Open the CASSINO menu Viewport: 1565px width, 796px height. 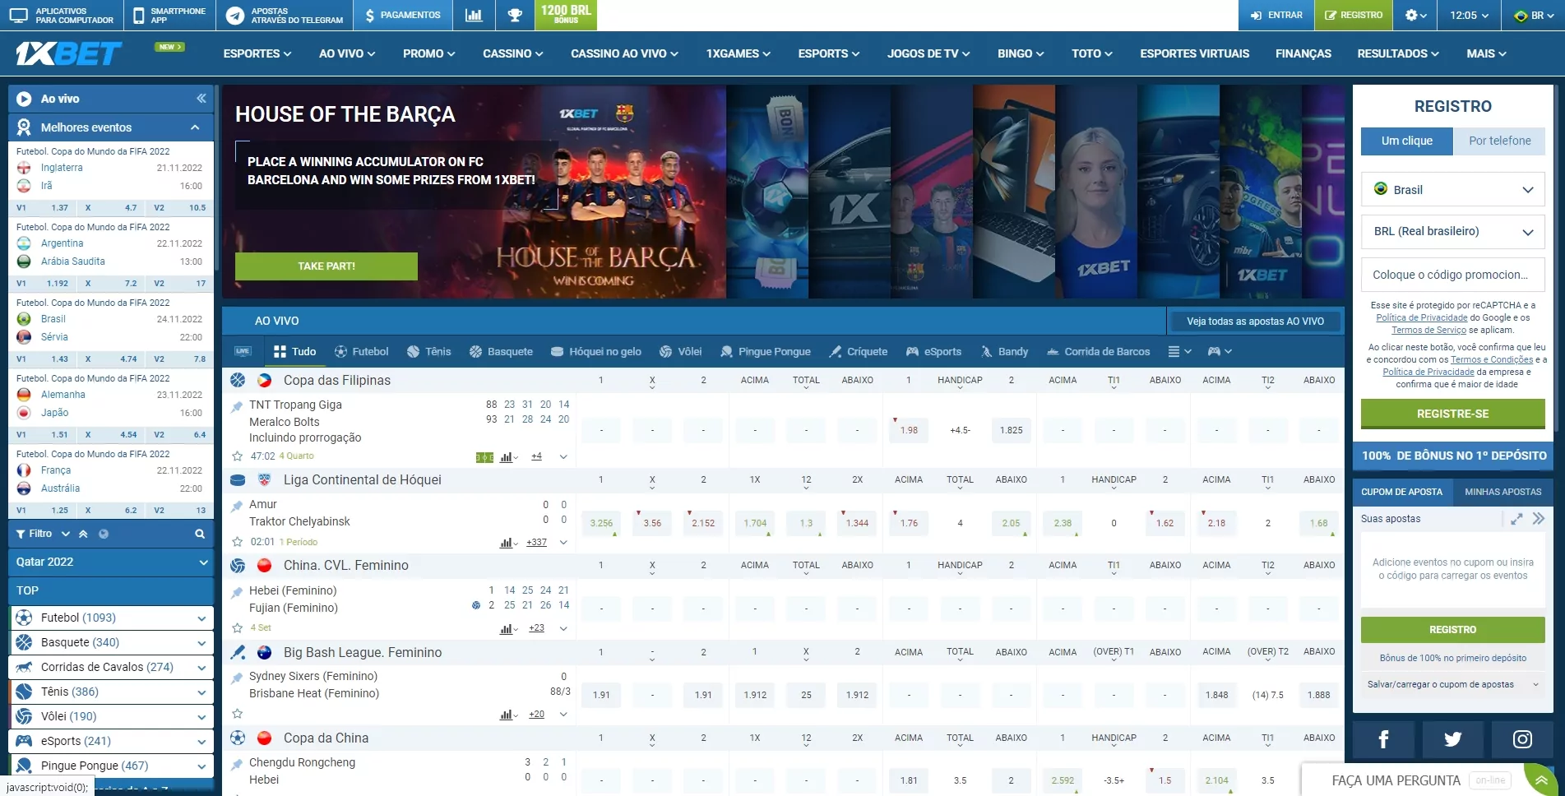pyautogui.click(x=512, y=53)
